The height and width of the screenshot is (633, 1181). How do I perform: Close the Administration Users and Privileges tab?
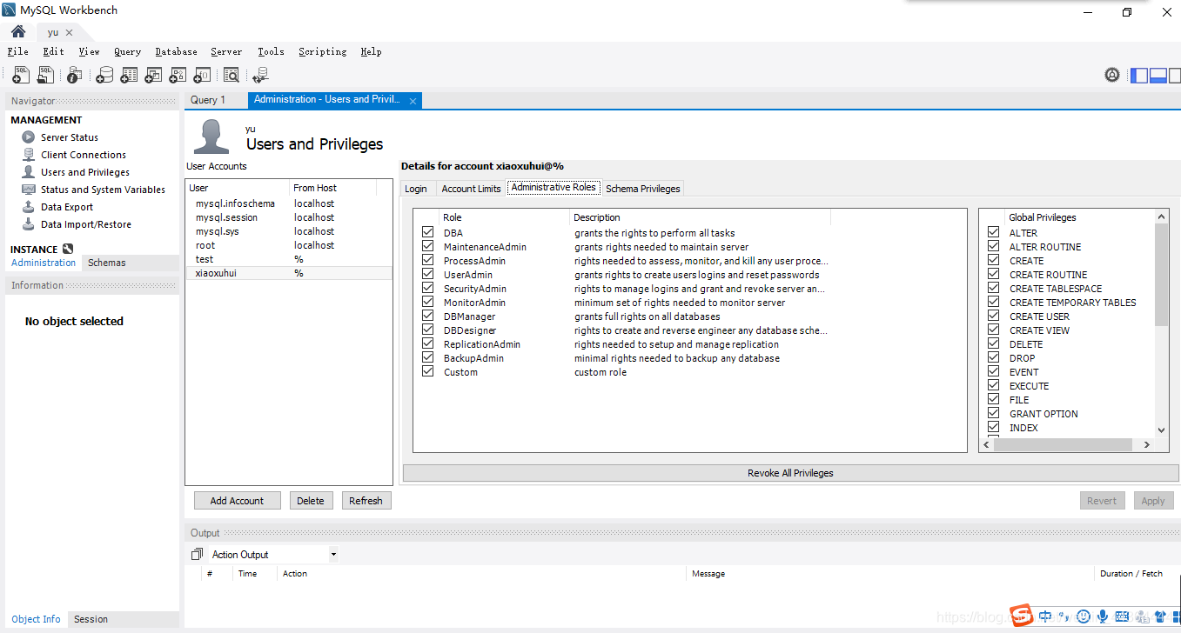pos(413,101)
